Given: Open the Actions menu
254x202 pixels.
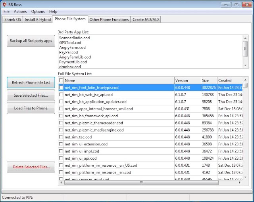Looking at the screenshot, I should point(20,11).
